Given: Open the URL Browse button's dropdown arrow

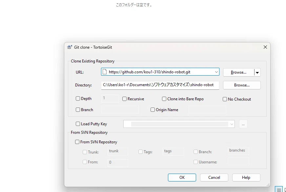Looking at the screenshot, I should tap(257, 72).
